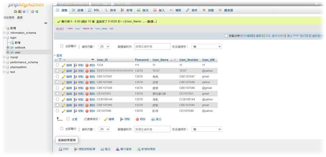Click the copy to clipboard icon
Viewport: 326px width, 157px height.
[76, 149]
